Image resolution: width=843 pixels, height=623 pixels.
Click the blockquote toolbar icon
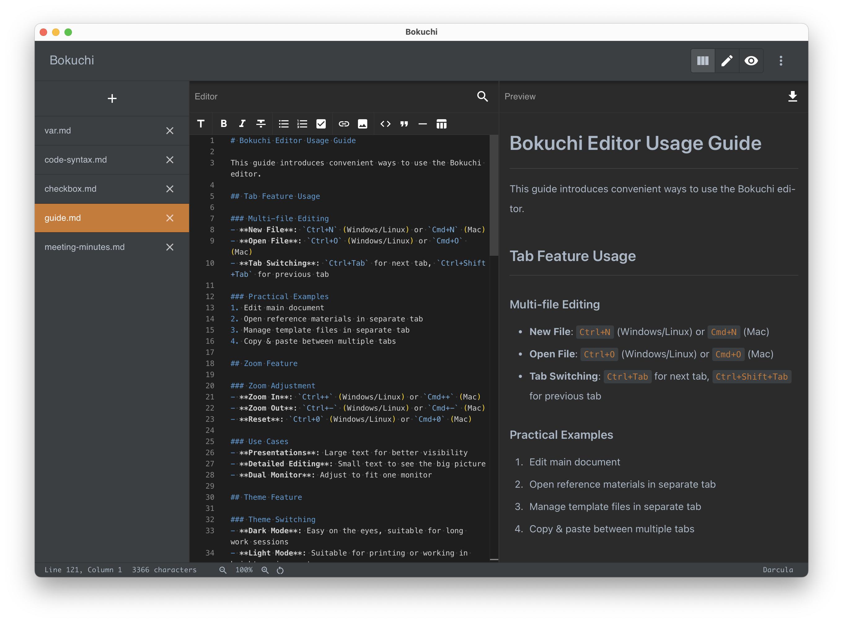tap(404, 124)
